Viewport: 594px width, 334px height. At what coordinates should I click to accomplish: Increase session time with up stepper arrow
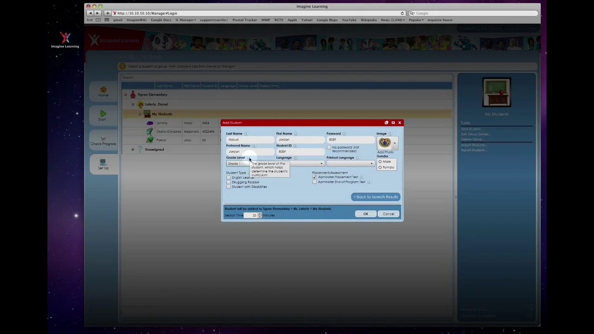click(x=260, y=214)
